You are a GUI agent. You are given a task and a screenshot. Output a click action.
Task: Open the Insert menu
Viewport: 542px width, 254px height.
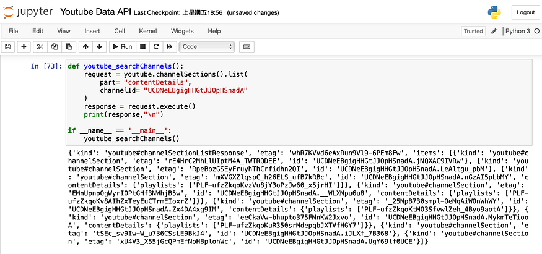(x=92, y=31)
